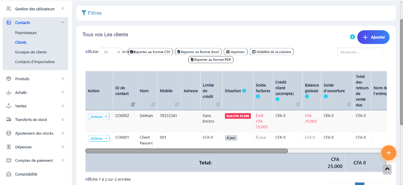Screen dimensions: 403x185
Task: Click the table horizontal scrollbar thumb
Action: 187,151
